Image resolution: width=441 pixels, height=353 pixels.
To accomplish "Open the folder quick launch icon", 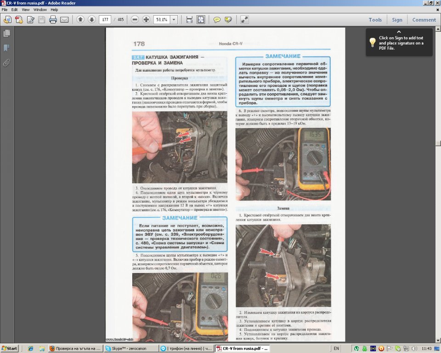I will (x=42, y=348).
